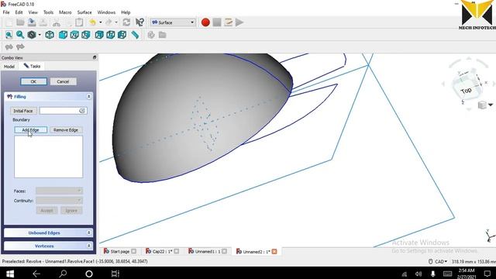Image resolution: width=496 pixels, height=279 pixels.
Task: Click the Draw style icon
Action: coord(31,35)
